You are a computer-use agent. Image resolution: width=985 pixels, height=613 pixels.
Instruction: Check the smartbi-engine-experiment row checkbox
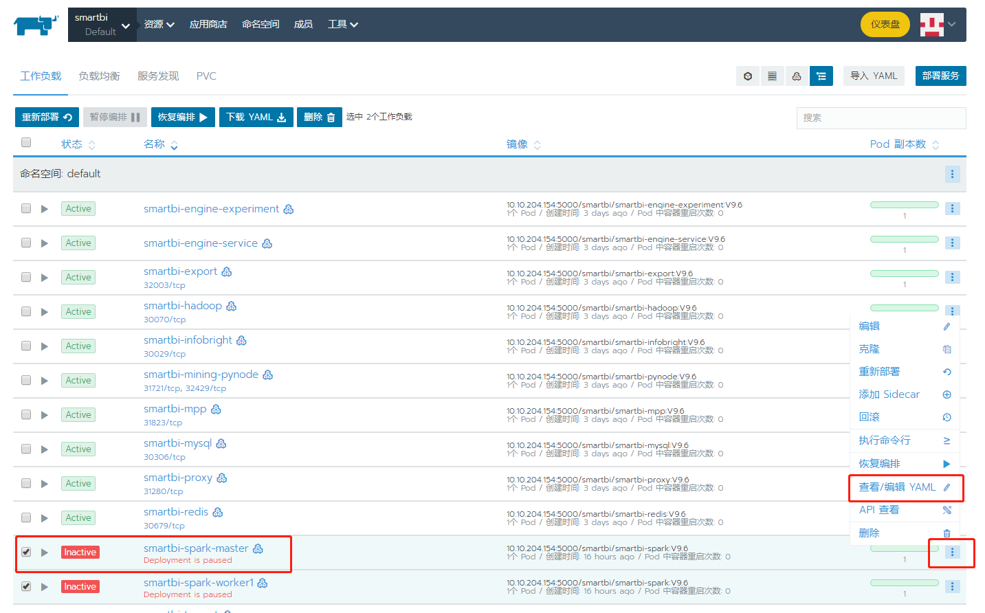(26, 208)
